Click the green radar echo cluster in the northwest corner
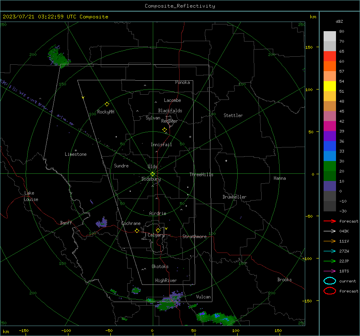This screenshot has width=360, height=336. click(x=58, y=56)
